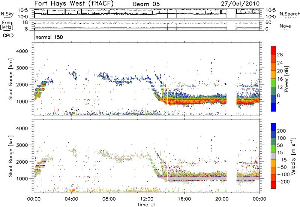
Task: Click the 08:00 time tick label
Action: pos(109,199)
